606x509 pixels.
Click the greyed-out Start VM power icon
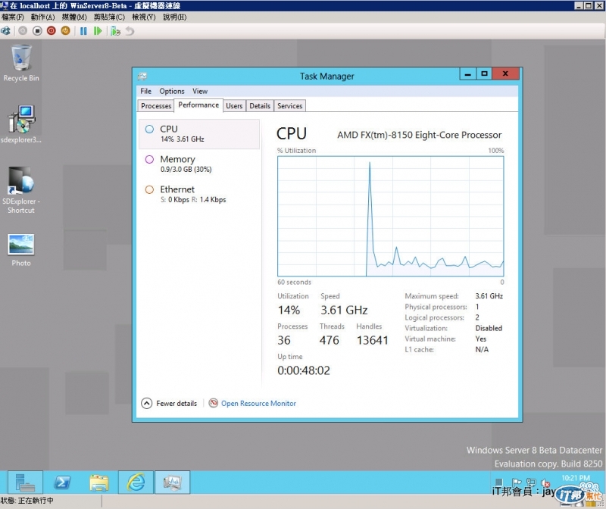(23, 31)
